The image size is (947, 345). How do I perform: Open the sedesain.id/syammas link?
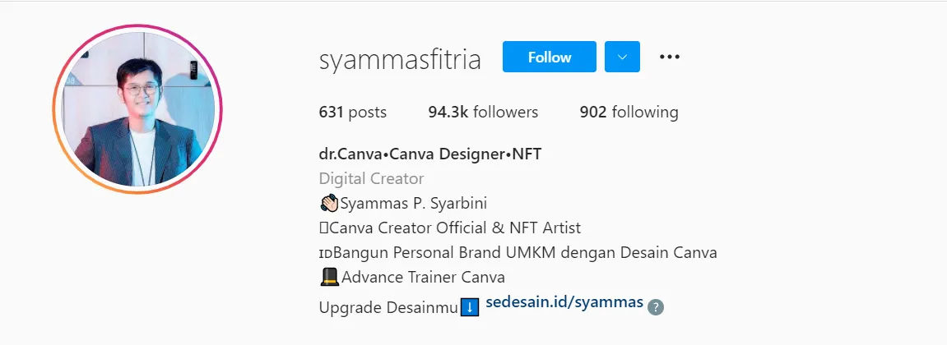(x=564, y=302)
